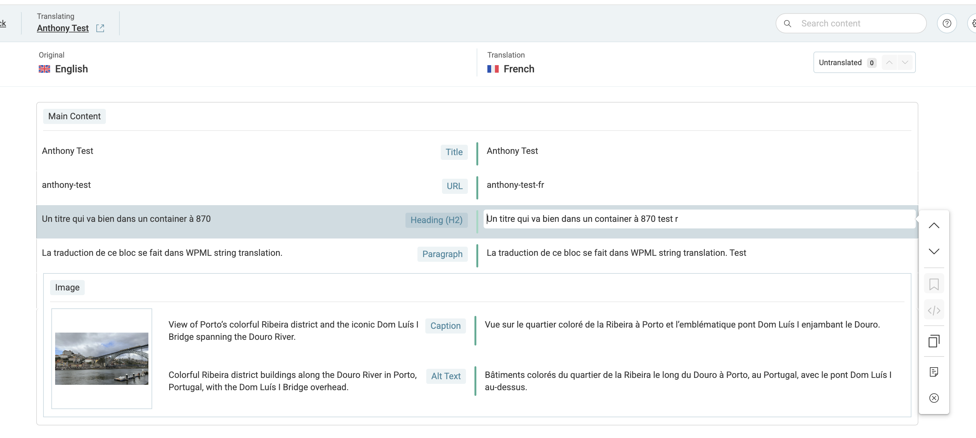Click the circled X clear icon

tap(933, 398)
